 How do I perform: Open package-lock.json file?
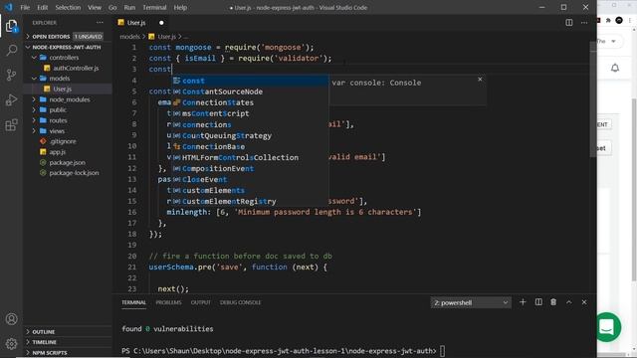(68, 173)
